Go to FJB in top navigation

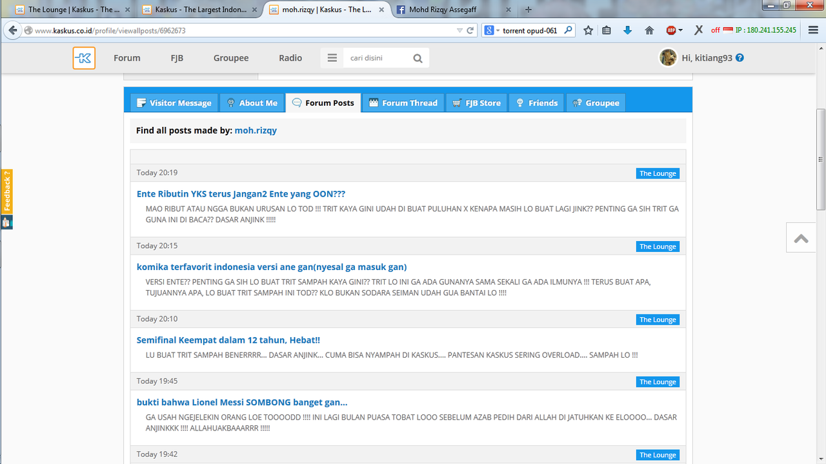pyautogui.click(x=177, y=58)
